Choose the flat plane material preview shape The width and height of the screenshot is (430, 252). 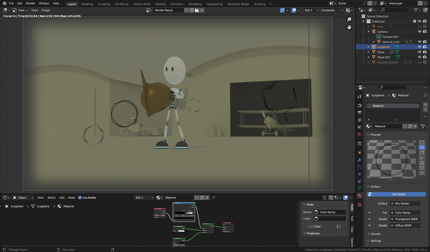pyautogui.click(x=422, y=142)
